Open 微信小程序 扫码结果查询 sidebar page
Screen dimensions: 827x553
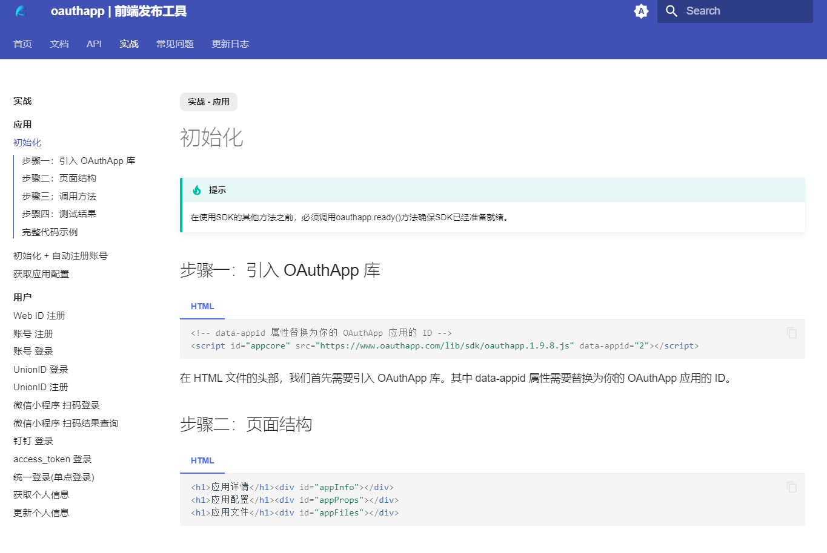65,424
